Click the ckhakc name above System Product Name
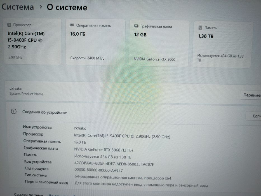 pos(16,88)
